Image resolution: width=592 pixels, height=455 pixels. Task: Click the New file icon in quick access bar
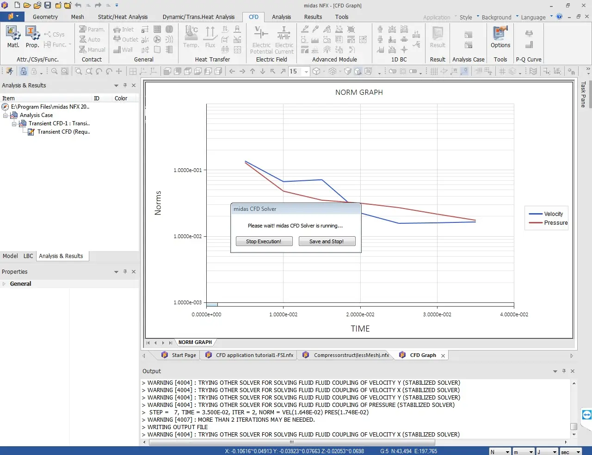[17, 6]
